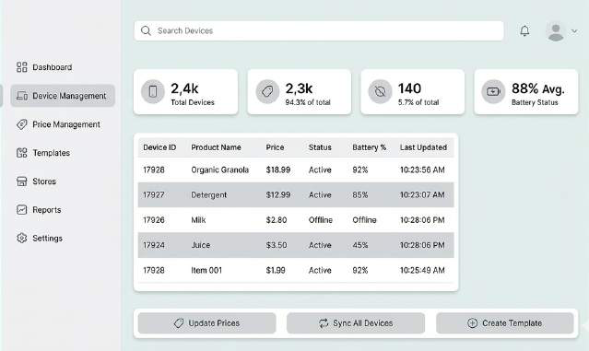Sort by Price column header
Image resolution: width=589 pixels, height=351 pixels.
point(275,147)
